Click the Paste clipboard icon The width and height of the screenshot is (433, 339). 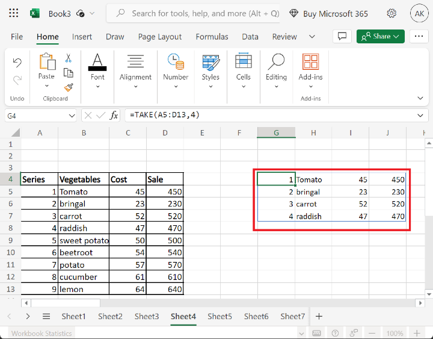coord(48,61)
